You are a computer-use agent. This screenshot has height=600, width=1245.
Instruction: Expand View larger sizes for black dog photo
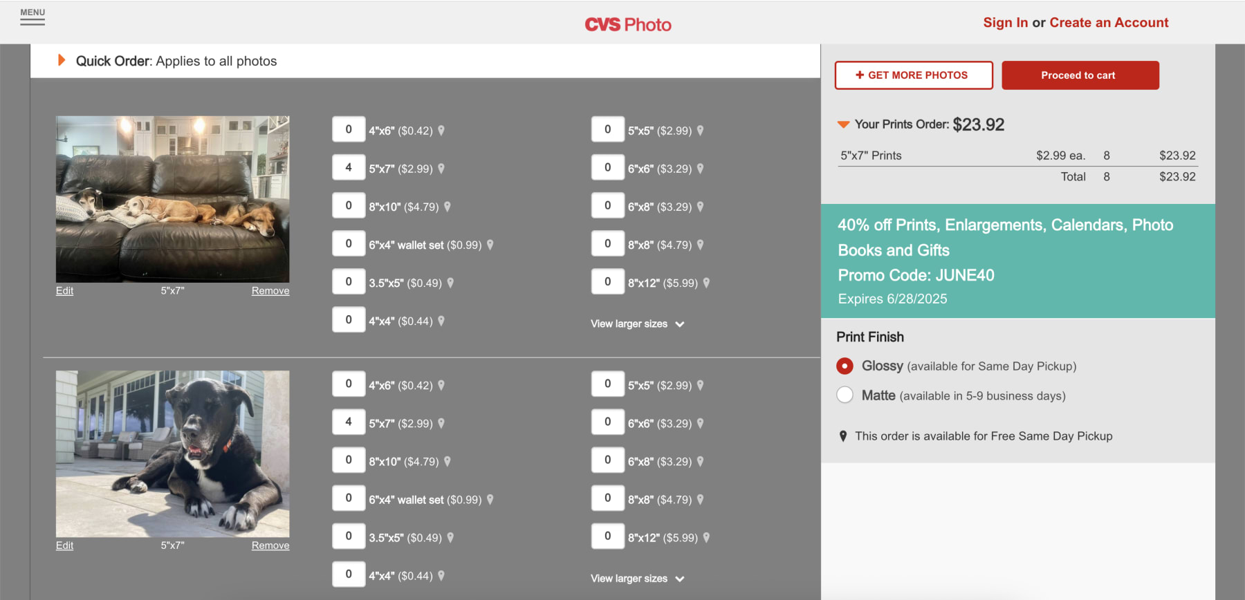[x=636, y=579]
